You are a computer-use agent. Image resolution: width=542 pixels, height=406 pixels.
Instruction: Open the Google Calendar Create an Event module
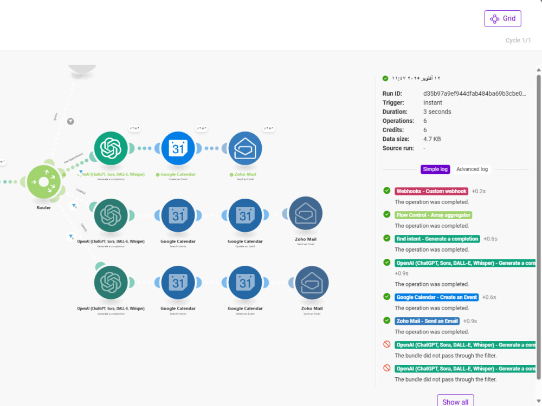pos(178,148)
